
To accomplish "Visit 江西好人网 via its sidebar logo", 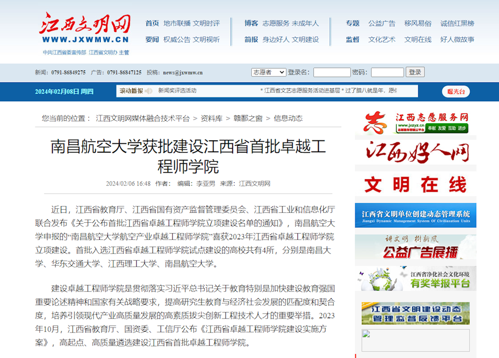I will tap(416, 152).
